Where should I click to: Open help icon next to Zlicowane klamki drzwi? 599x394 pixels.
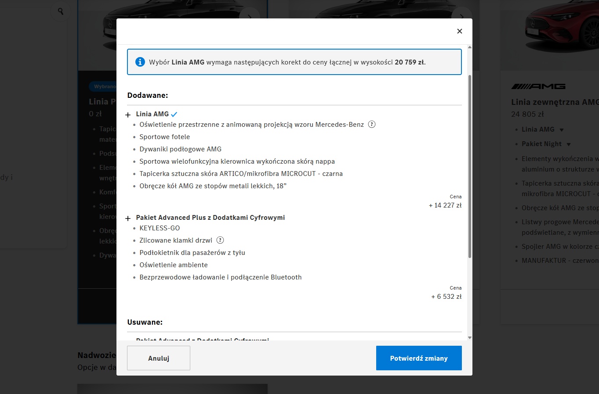point(220,240)
